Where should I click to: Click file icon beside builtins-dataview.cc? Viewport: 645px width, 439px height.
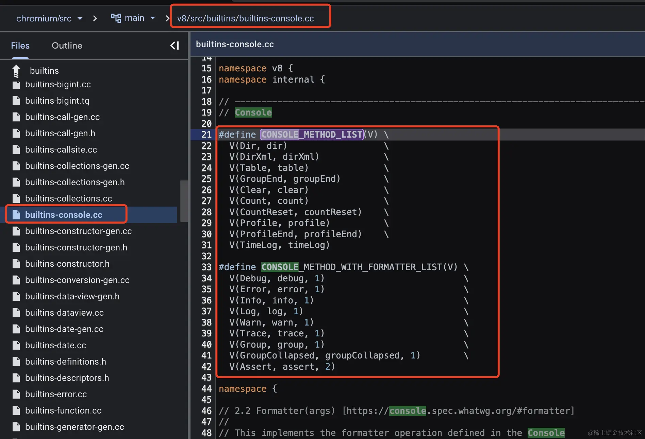16,313
